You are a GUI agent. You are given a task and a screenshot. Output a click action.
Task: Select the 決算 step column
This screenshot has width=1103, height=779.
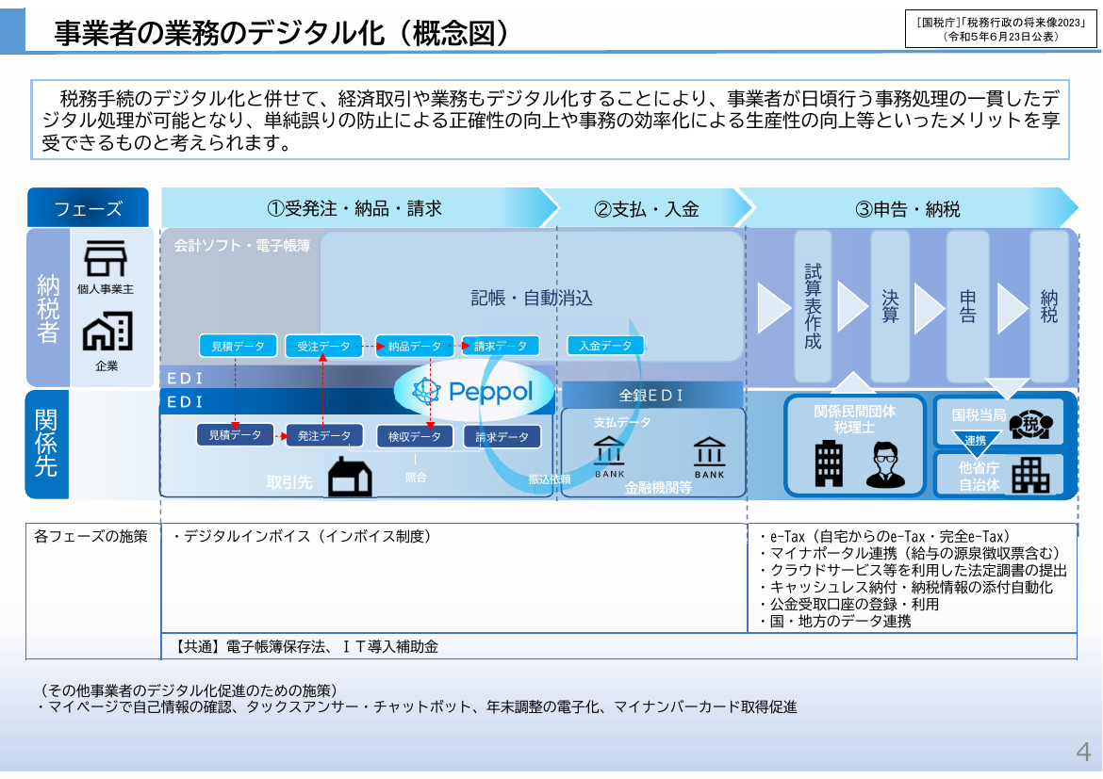pyautogui.click(x=890, y=306)
